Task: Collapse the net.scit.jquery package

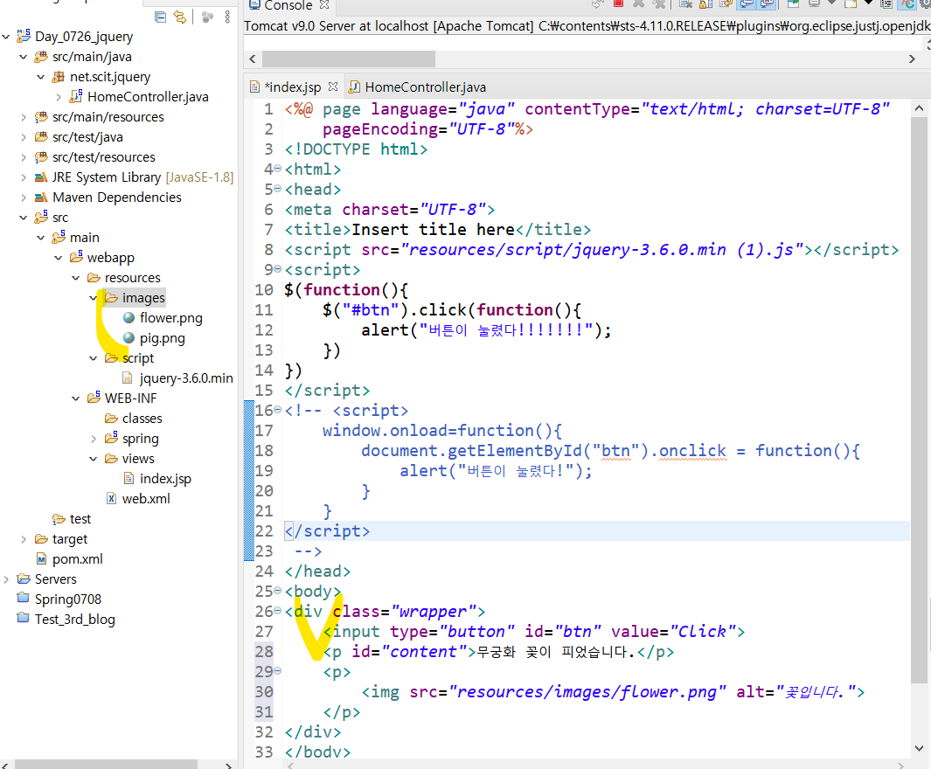Action: (41, 77)
